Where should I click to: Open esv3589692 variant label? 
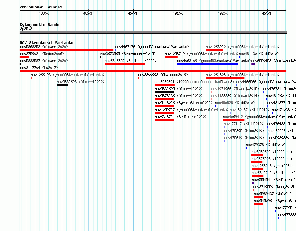point(273,152)
